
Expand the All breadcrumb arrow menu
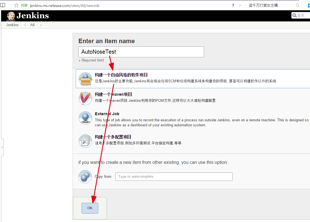point(41,25)
